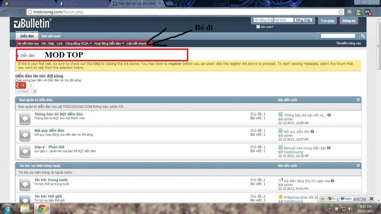The height and width of the screenshot is (214, 381).
Task: Open File Explorer from taskbar
Action: [25, 209]
